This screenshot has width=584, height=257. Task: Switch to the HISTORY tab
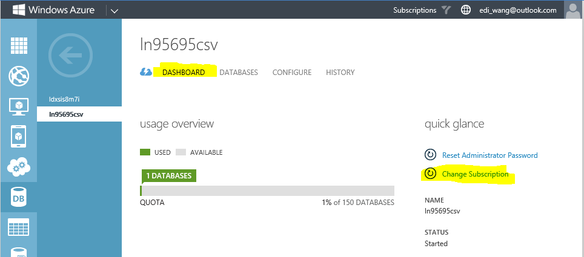340,73
